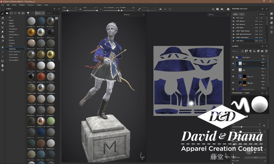The image size is (274, 164).
Task: Select the Alphas shelf category
Action: (x=11, y=23)
